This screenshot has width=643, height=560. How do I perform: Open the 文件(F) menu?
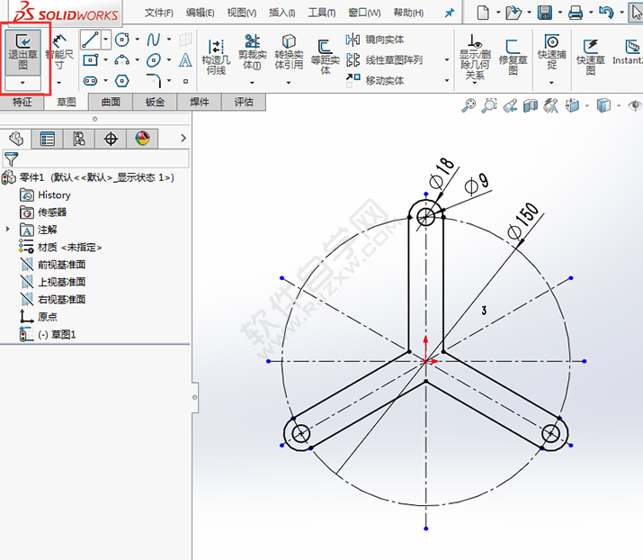tap(158, 14)
